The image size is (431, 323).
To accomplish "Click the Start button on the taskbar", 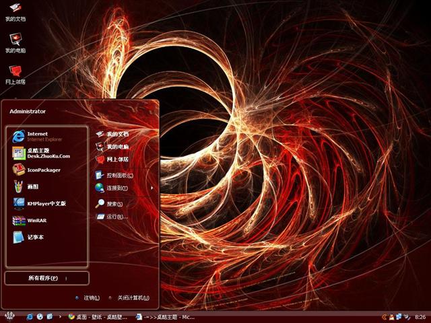I will pyautogui.click(x=9, y=316).
